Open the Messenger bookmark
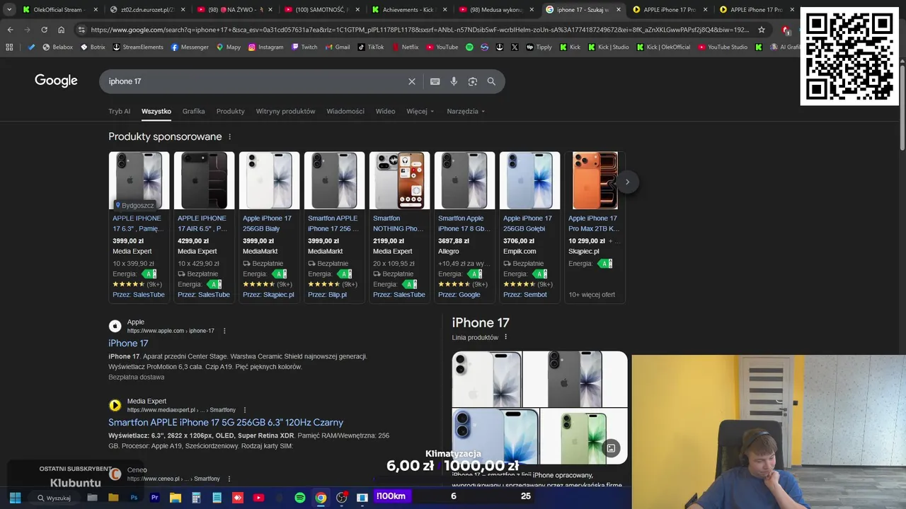This screenshot has width=906, height=509. [190, 47]
